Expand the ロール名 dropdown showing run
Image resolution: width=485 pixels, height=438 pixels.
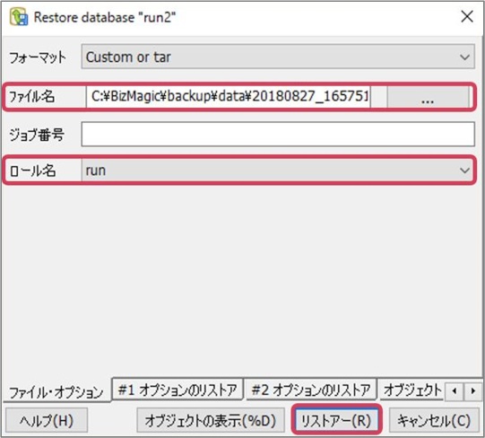(x=277, y=170)
